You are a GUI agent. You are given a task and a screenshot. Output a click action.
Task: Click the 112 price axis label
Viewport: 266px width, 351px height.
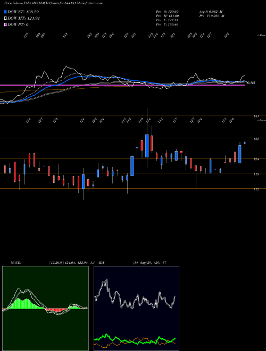[256, 189]
